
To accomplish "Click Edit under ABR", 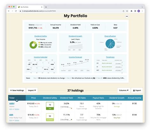I will [x=11, y=120].
